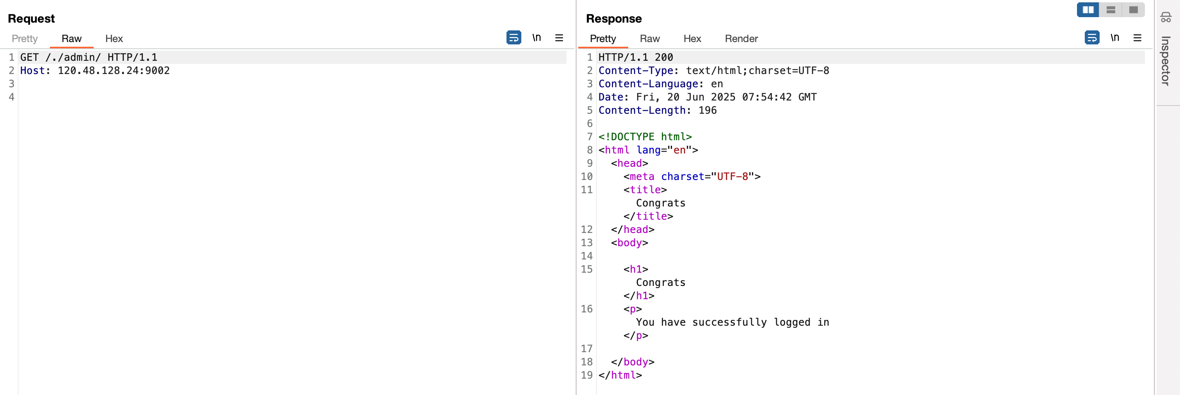Click the GET /./admin/ request line
Image resolution: width=1180 pixels, height=395 pixels.
point(89,58)
